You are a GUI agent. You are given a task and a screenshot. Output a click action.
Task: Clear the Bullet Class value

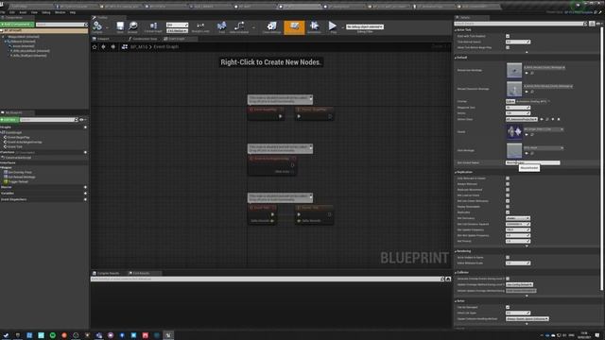tap(559, 119)
